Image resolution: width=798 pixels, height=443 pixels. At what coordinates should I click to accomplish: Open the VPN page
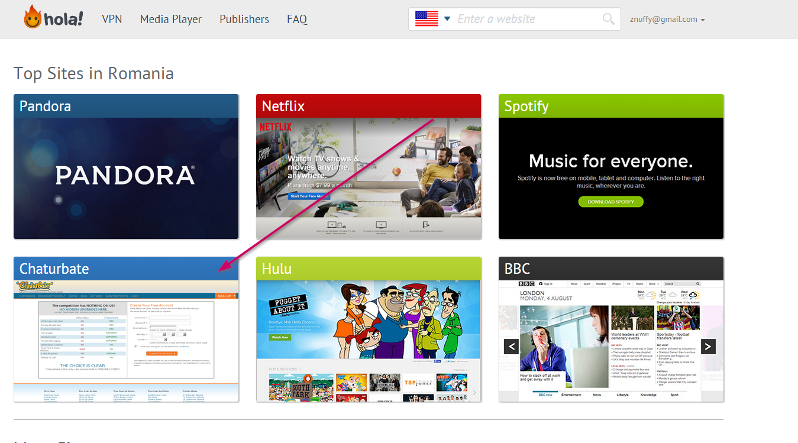[x=112, y=19]
